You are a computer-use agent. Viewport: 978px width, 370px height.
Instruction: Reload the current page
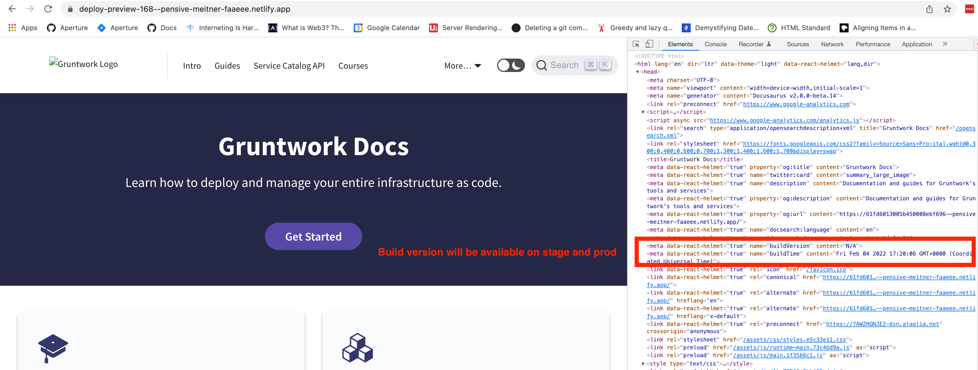click(x=48, y=9)
